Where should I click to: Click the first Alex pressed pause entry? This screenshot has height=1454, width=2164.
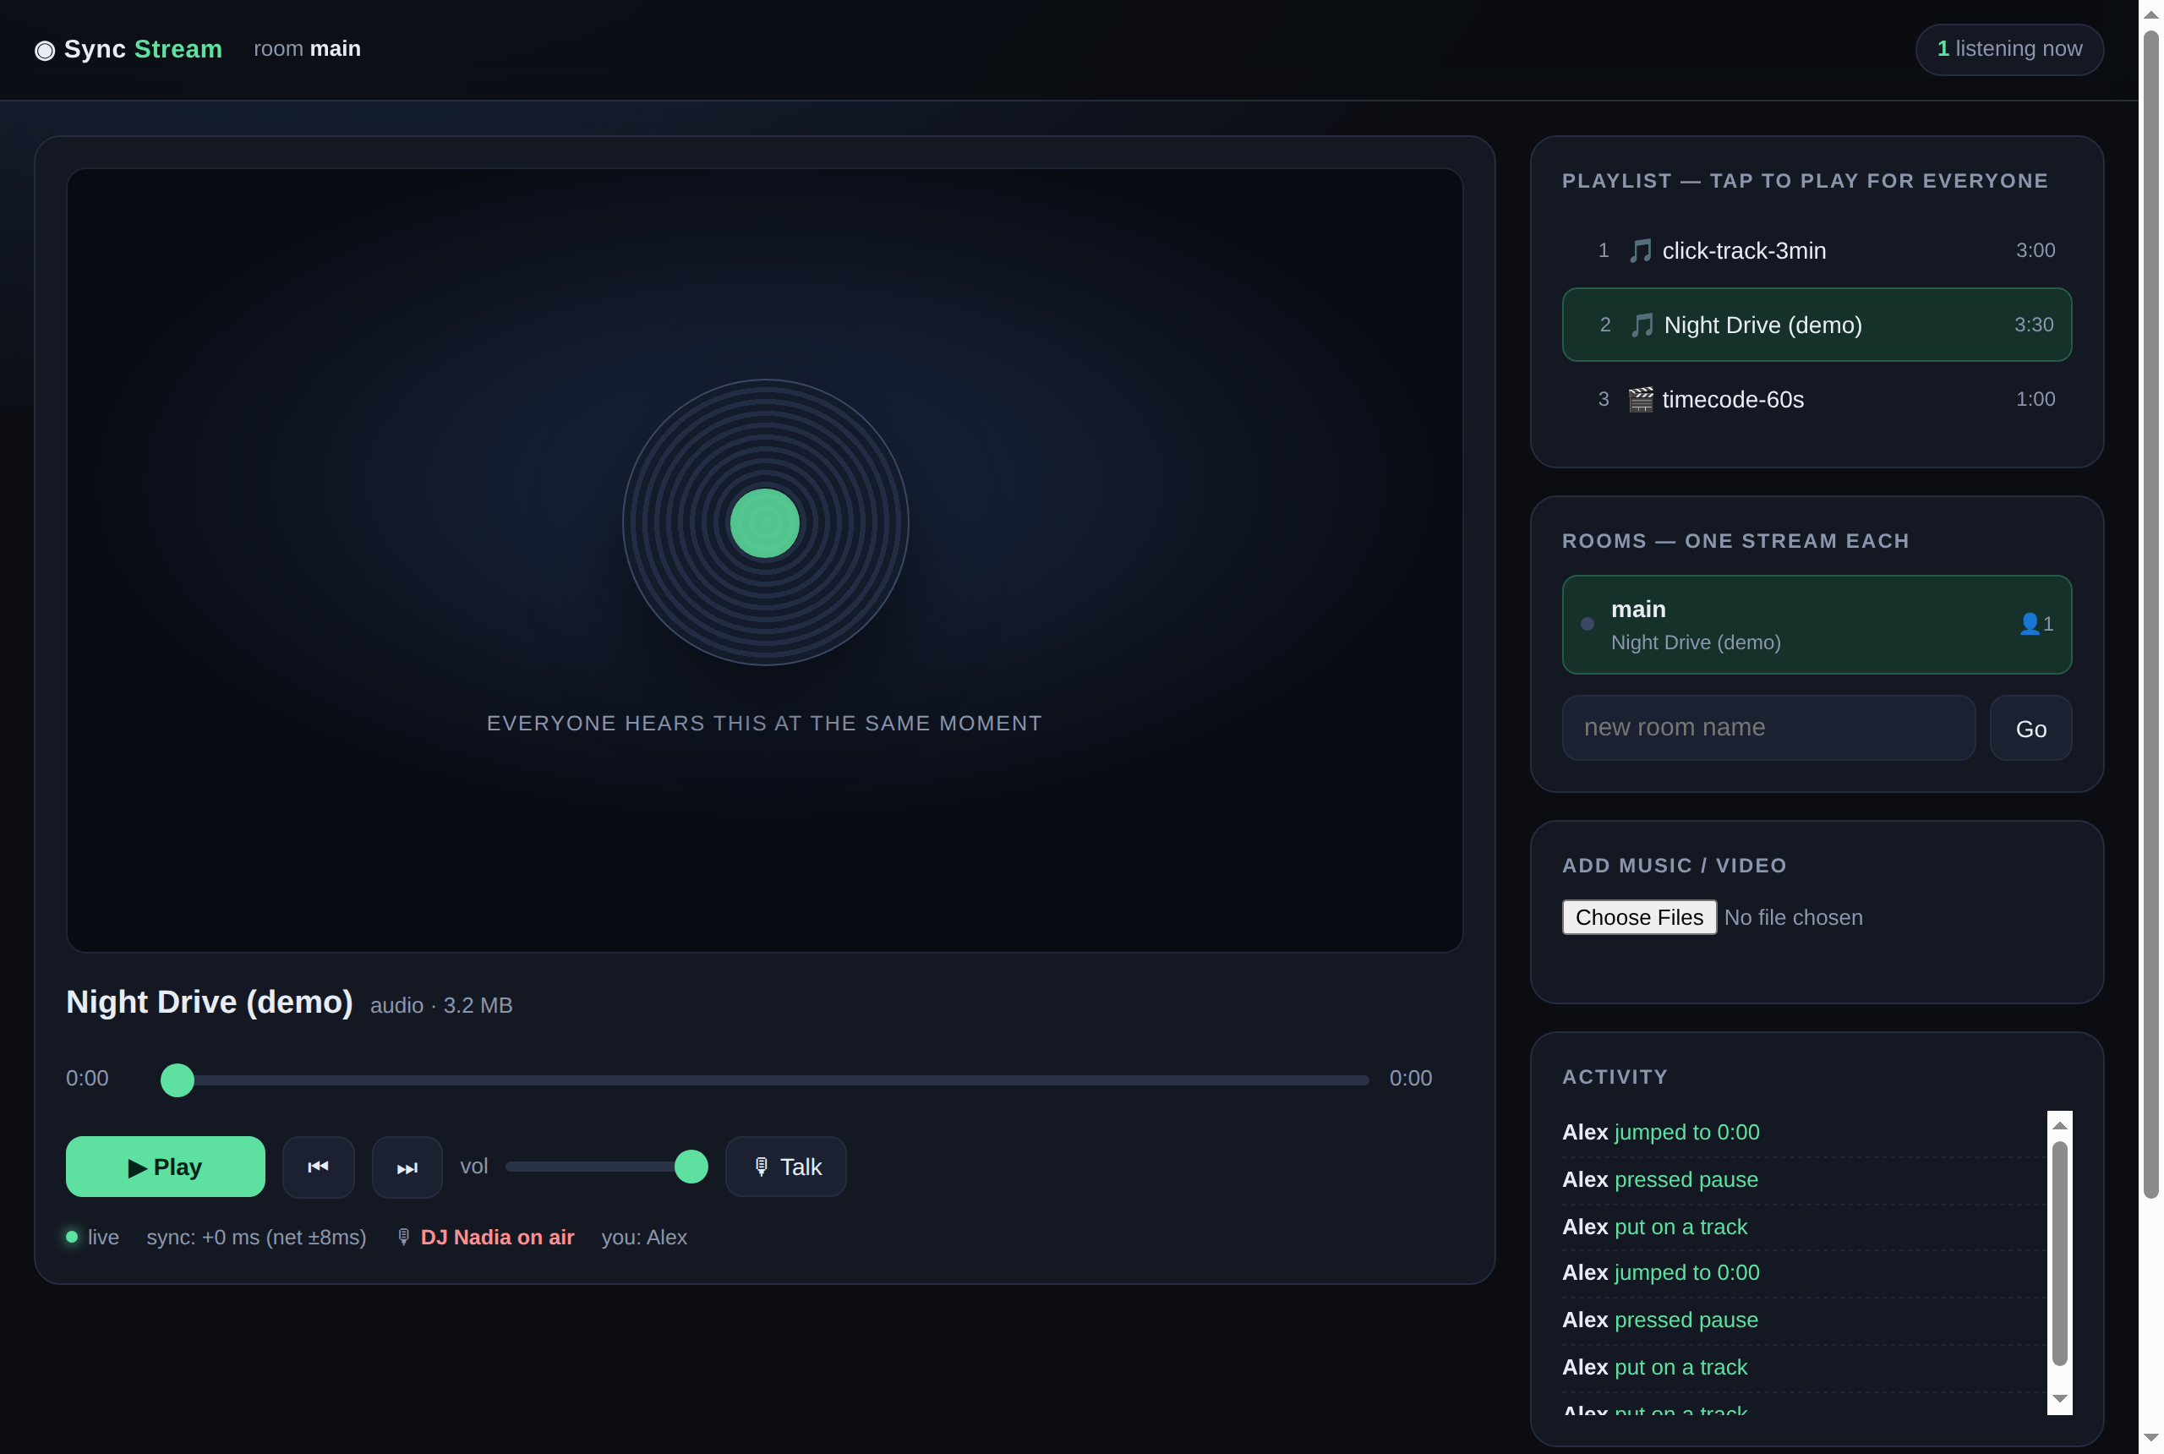1659,1179
